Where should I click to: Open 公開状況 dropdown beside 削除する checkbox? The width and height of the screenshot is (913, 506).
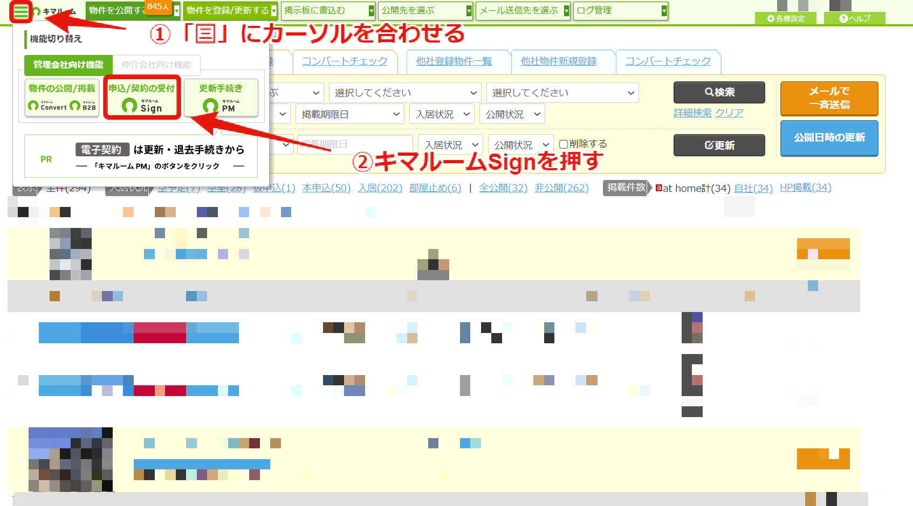pyautogui.click(x=521, y=145)
